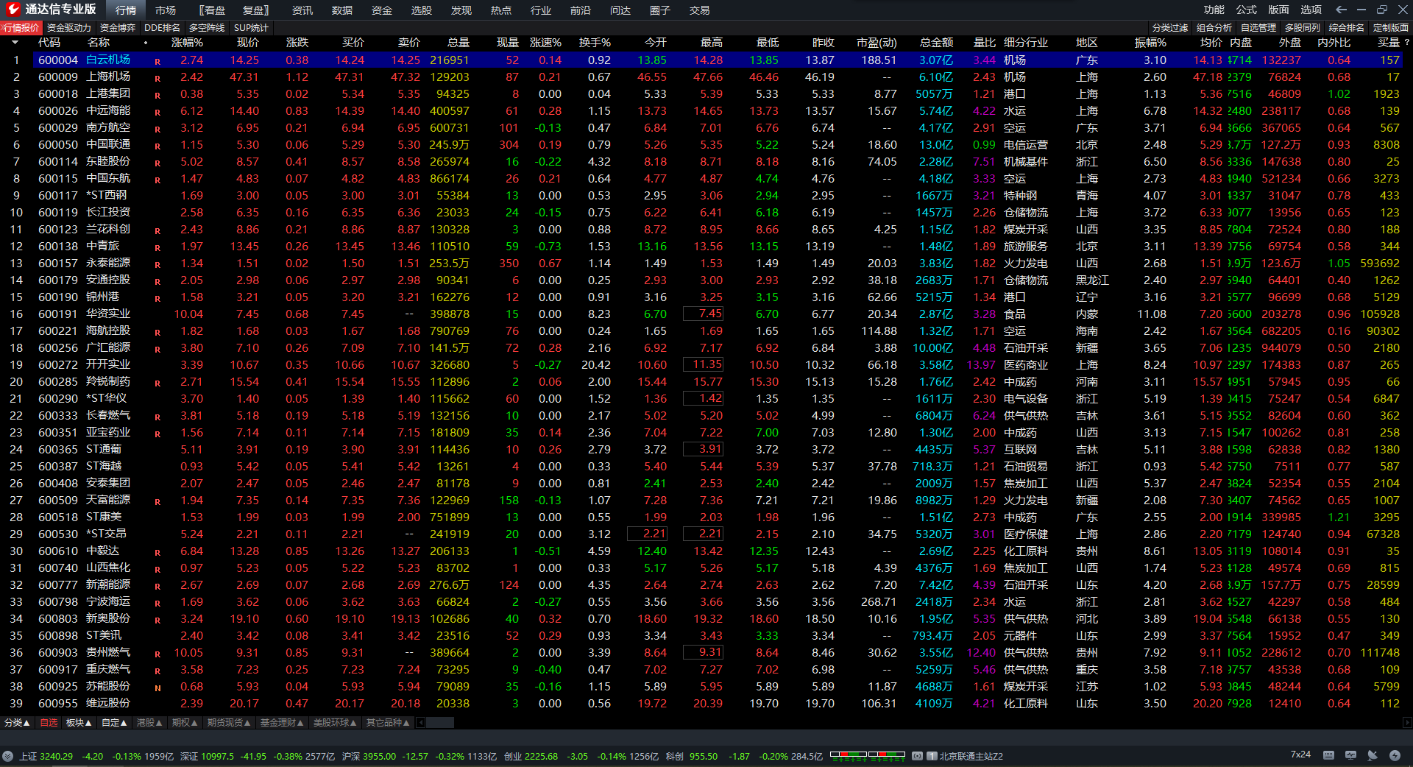The height and width of the screenshot is (767, 1413).
Task: Click the 分类过滤 button
Action: click(1170, 28)
